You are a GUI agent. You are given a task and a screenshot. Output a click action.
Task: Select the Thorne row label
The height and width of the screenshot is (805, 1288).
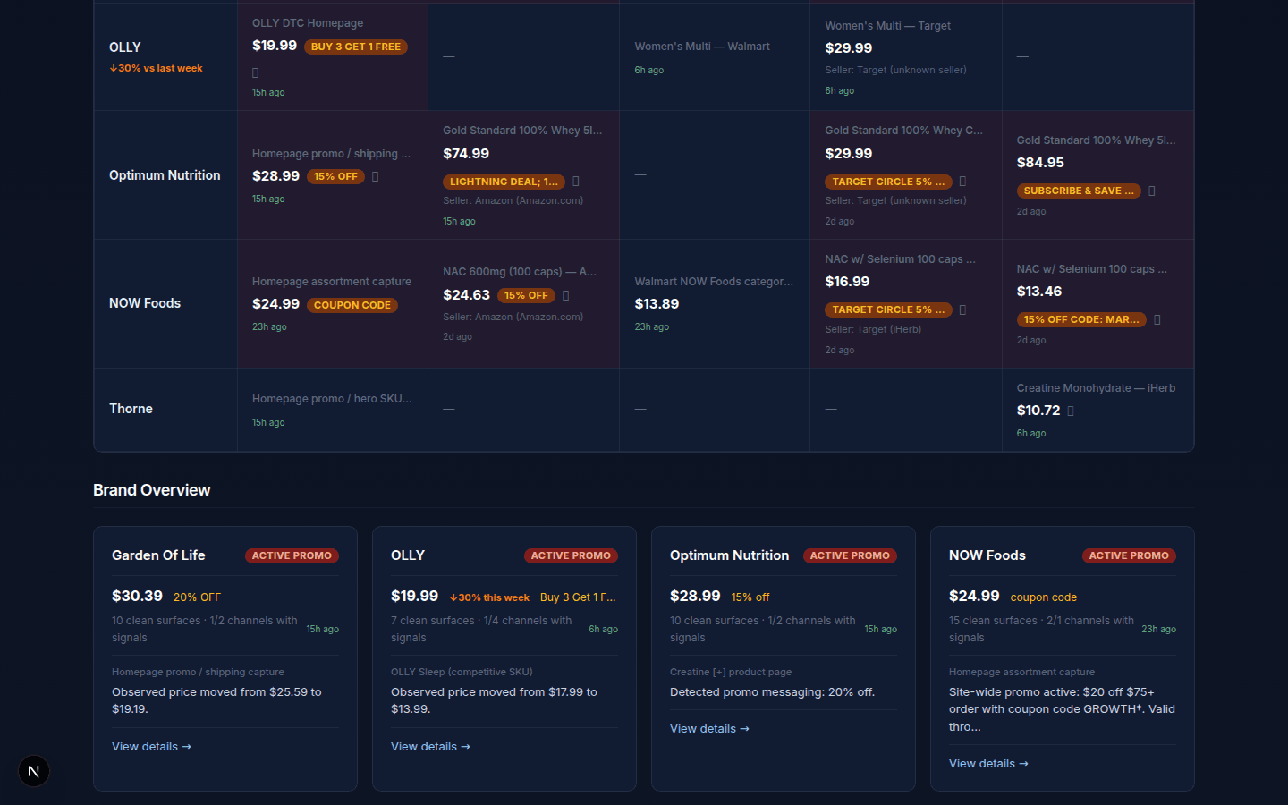coord(131,409)
